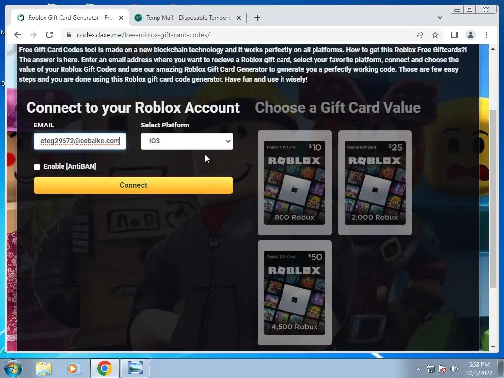
Task: Choose the $50 4,500 Robux gift card
Action: (x=294, y=292)
